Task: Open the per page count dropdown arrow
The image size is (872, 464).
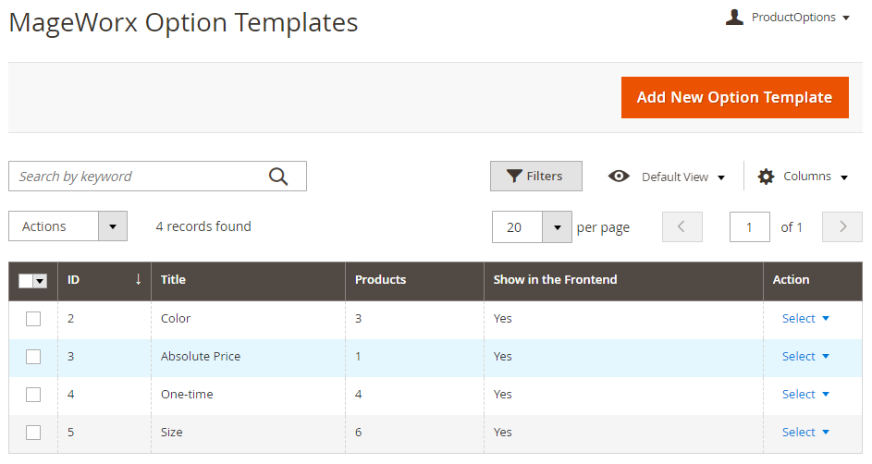Action: point(558,227)
